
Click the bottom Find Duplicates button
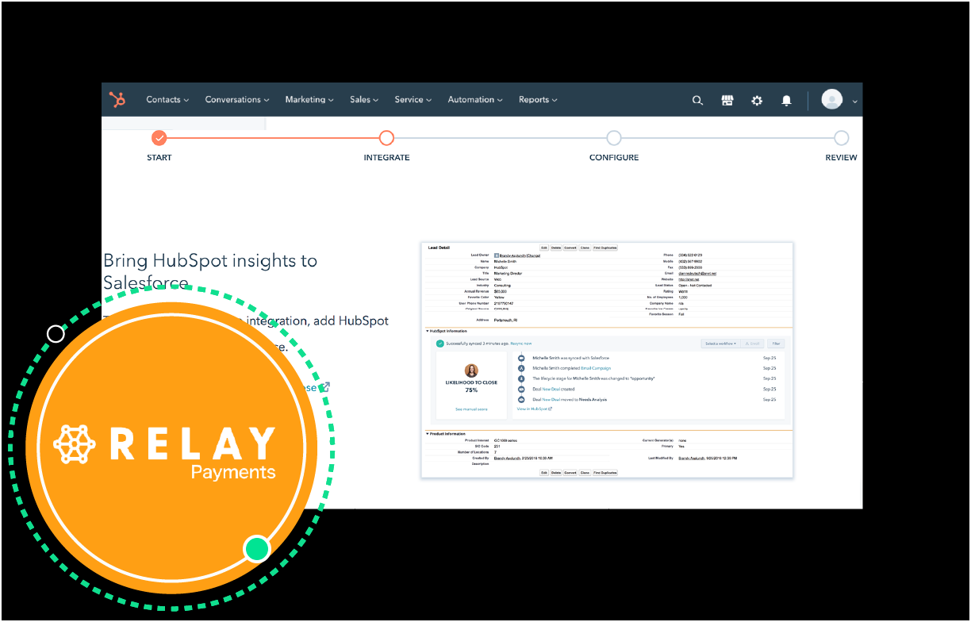pyautogui.click(x=604, y=472)
